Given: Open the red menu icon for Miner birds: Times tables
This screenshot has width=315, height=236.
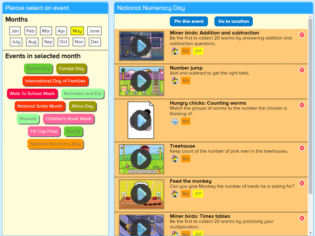Looking at the screenshot, I should tap(302, 218).
